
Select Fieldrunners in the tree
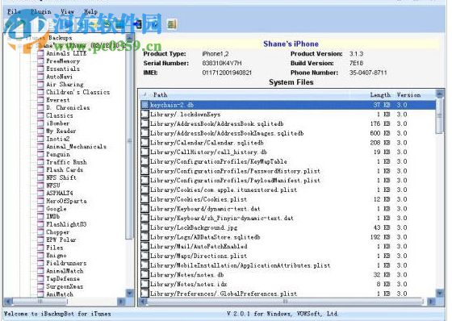click(x=66, y=263)
